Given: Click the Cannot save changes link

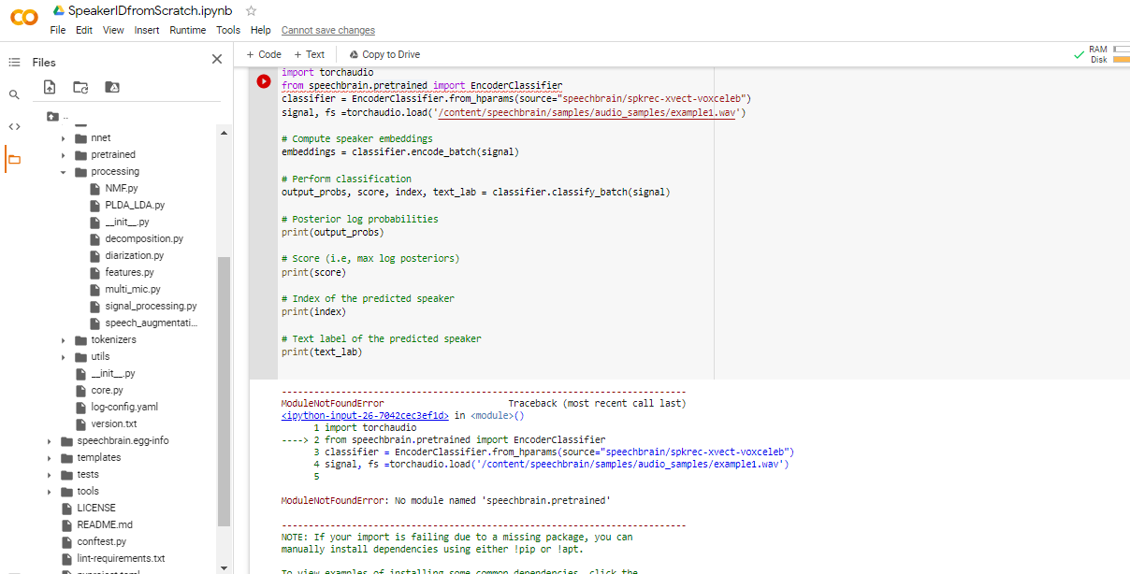Looking at the screenshot, I should tap(328, 30).
